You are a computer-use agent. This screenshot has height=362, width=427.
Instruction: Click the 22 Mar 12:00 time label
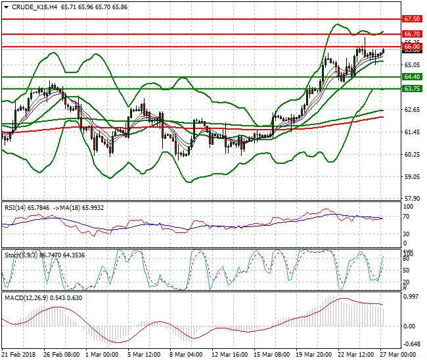click(355, 355)
